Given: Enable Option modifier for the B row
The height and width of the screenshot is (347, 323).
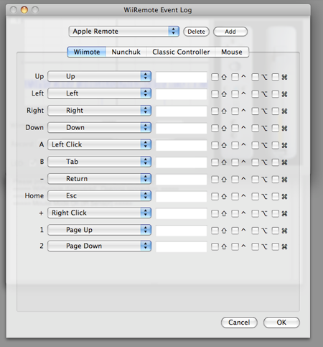Looking at the screenshot, I should coord(256,162).
